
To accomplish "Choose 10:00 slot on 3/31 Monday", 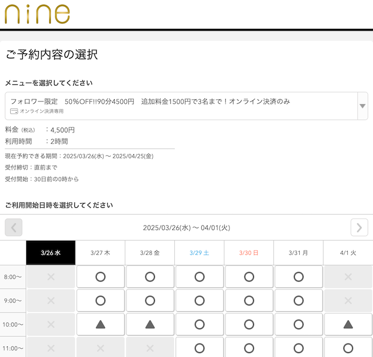I will [298, 324].
